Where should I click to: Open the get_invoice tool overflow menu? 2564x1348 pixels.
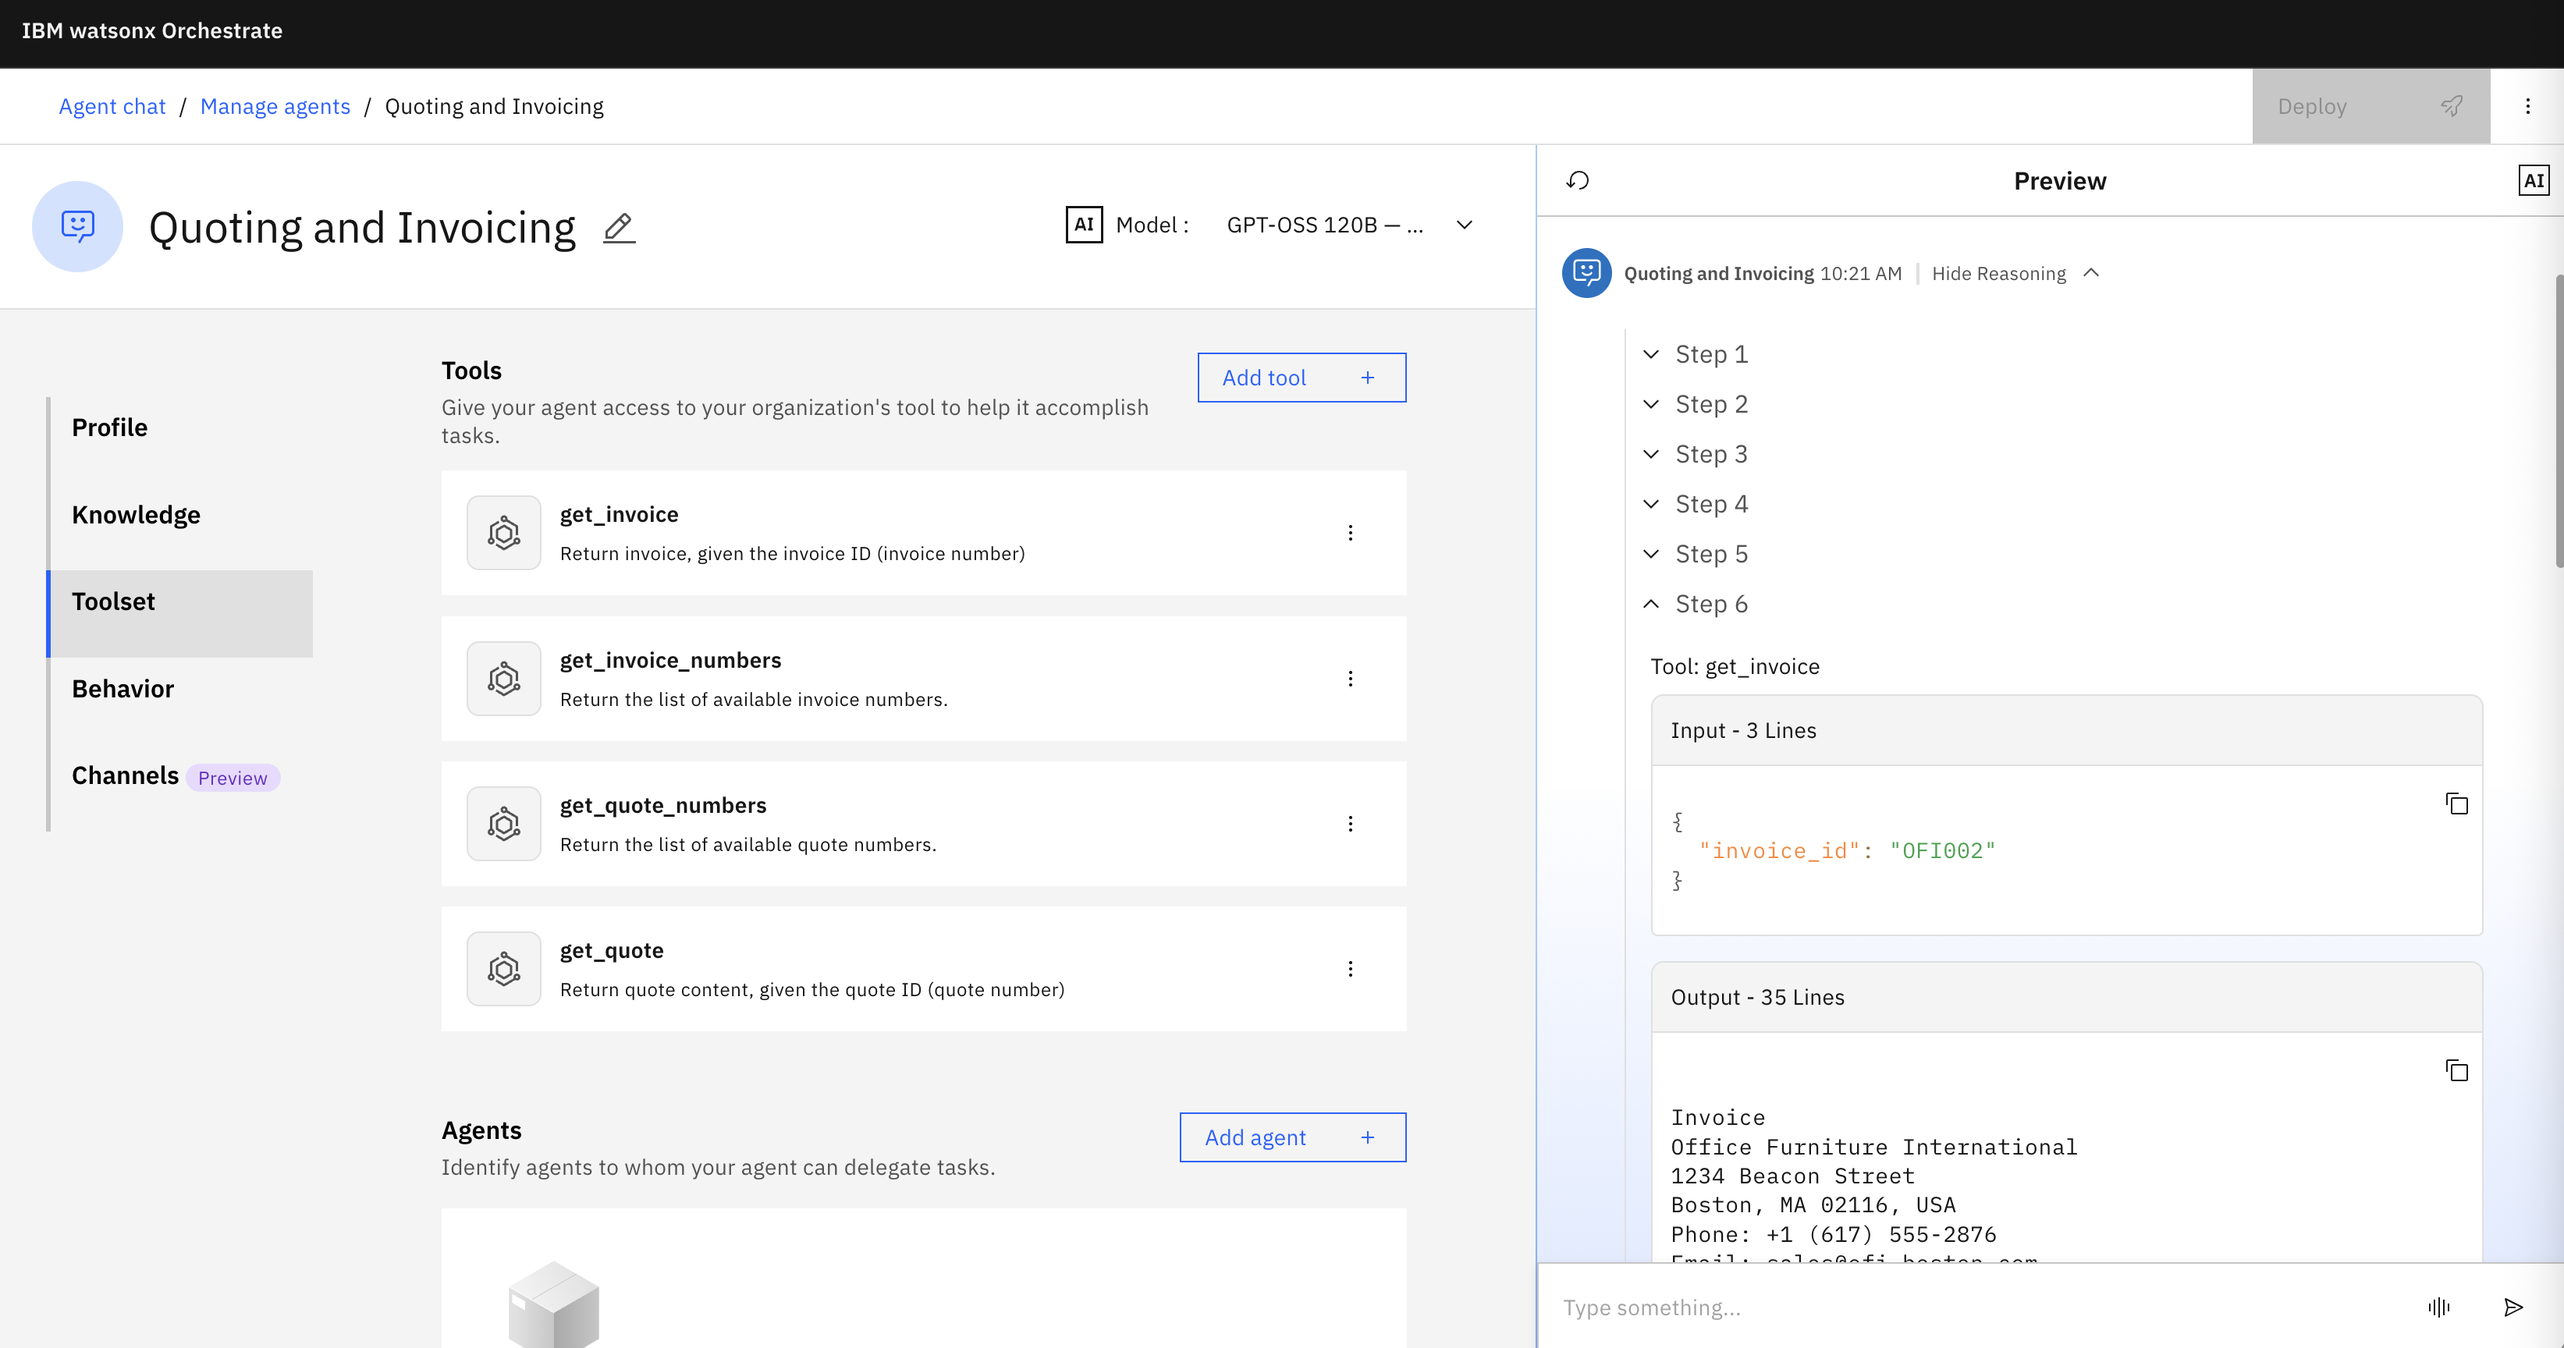tap(1351, 534)
